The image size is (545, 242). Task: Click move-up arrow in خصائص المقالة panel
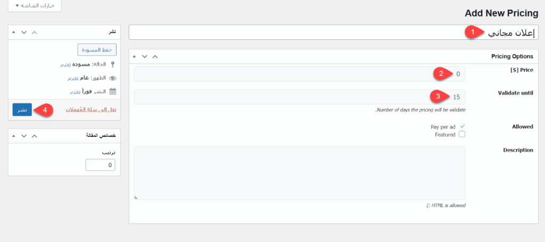pyautogui.click(x=34, y=136)
